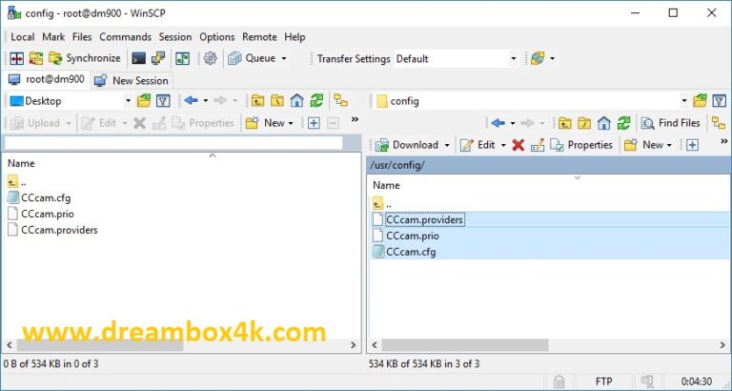
Task: Click the remote Rename icon
Action: 538,145
